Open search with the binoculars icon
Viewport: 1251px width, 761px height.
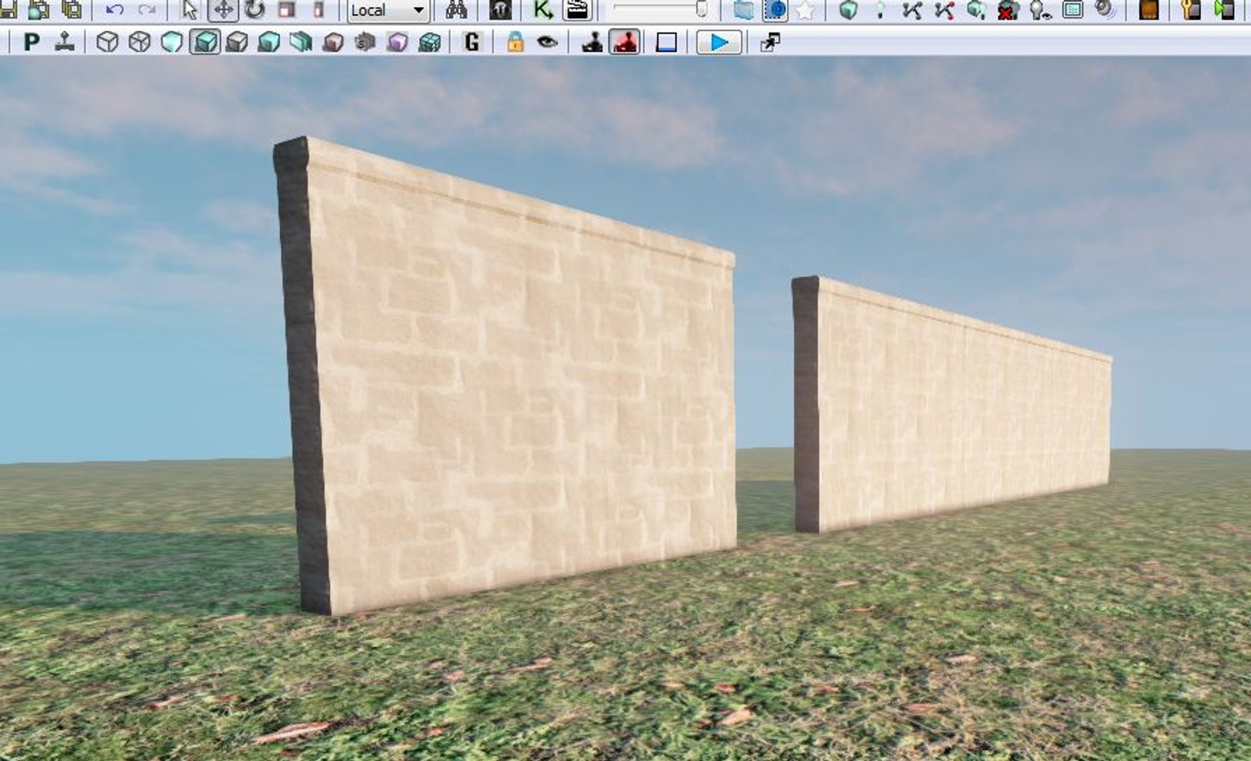click(x=456, y=10)
